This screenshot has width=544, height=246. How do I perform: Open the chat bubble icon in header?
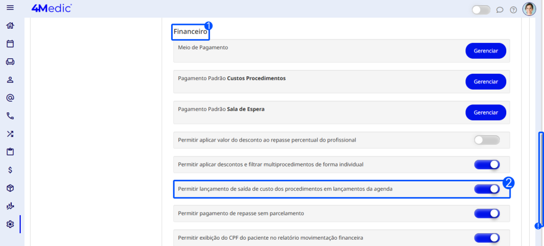[x=499, y=10]
